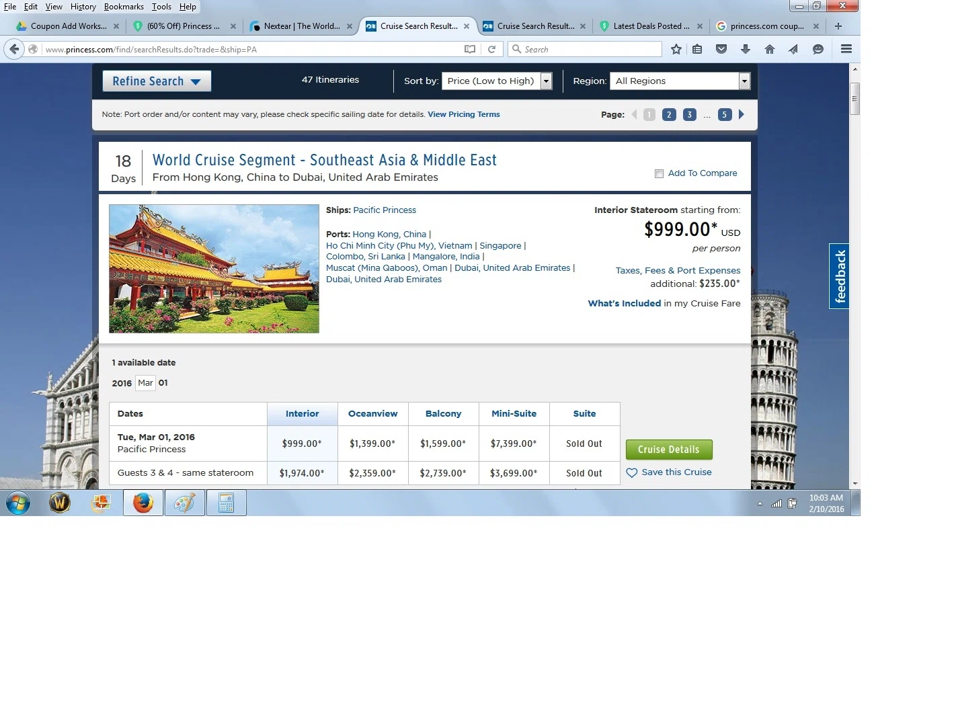This screenshot has width=956, height=715.
Task: Go to next results page arrow
Action: pyautogui.click(x=742, y=114)
